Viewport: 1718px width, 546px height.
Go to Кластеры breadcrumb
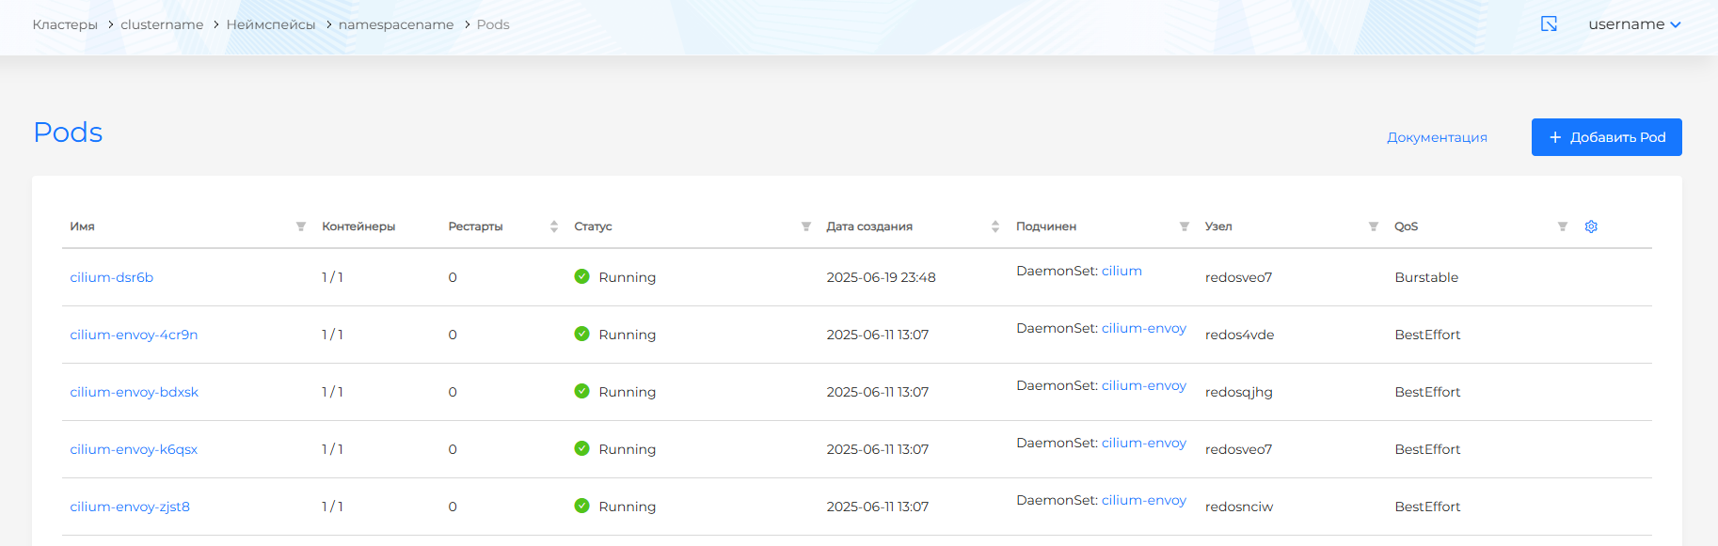click(x=65, y=24)
